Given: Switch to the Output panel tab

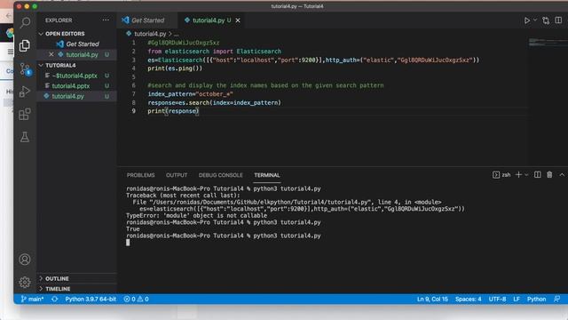Looking at the screenshot, I should [177, 175].
